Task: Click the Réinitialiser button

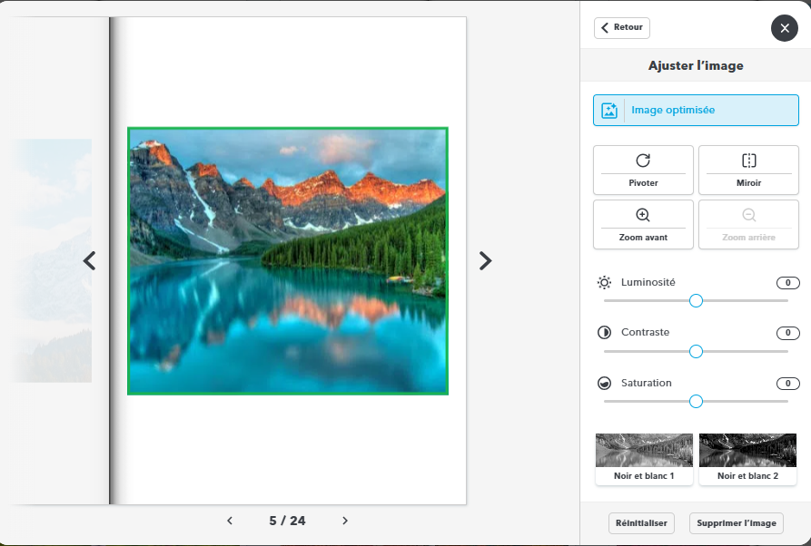Action: coord(641,523)
